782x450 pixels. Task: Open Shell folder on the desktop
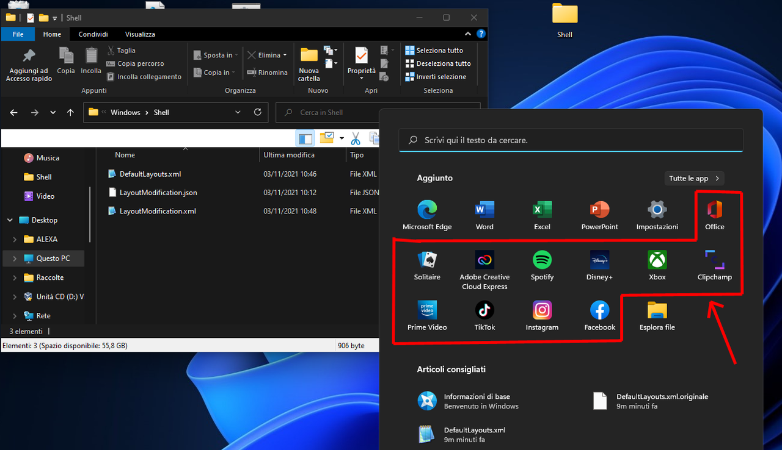565,21
